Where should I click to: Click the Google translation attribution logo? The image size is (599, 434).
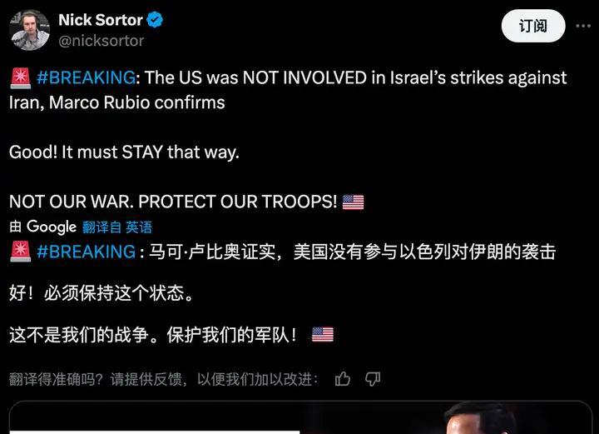coord(52,227)
